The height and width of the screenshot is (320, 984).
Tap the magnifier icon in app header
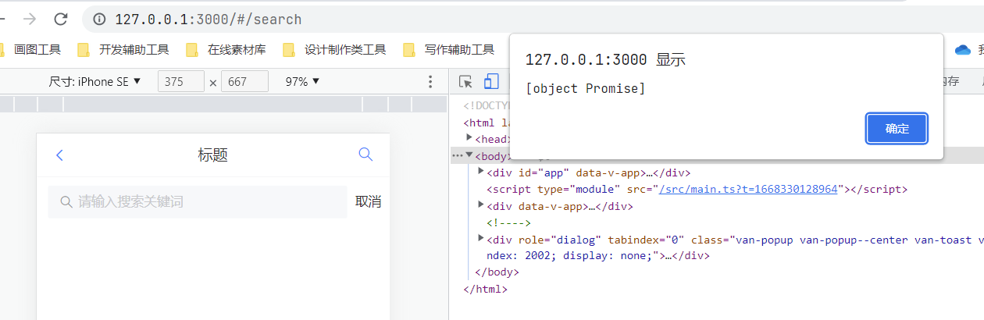[365, 155]
